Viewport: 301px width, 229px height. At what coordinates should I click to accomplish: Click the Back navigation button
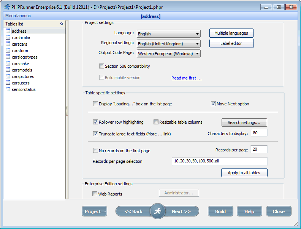click(x=133, y=212)
